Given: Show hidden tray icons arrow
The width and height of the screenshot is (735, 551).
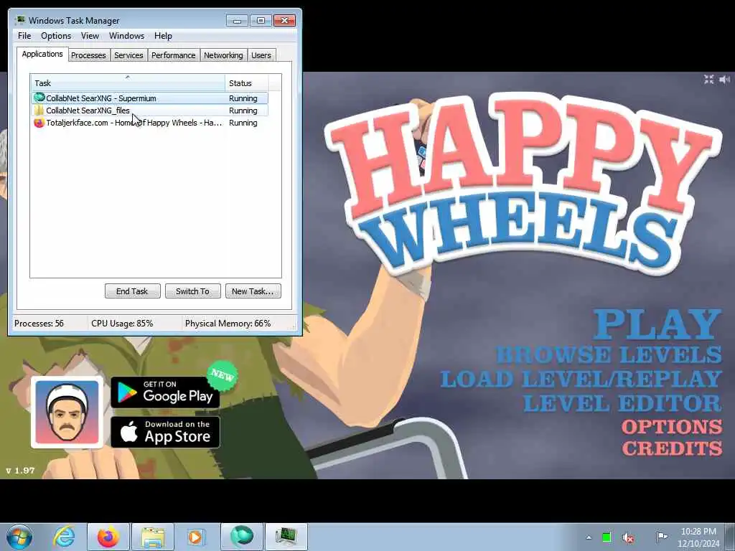Looking at the screenshot, I should pyautogui.click(x=589, y=537).
